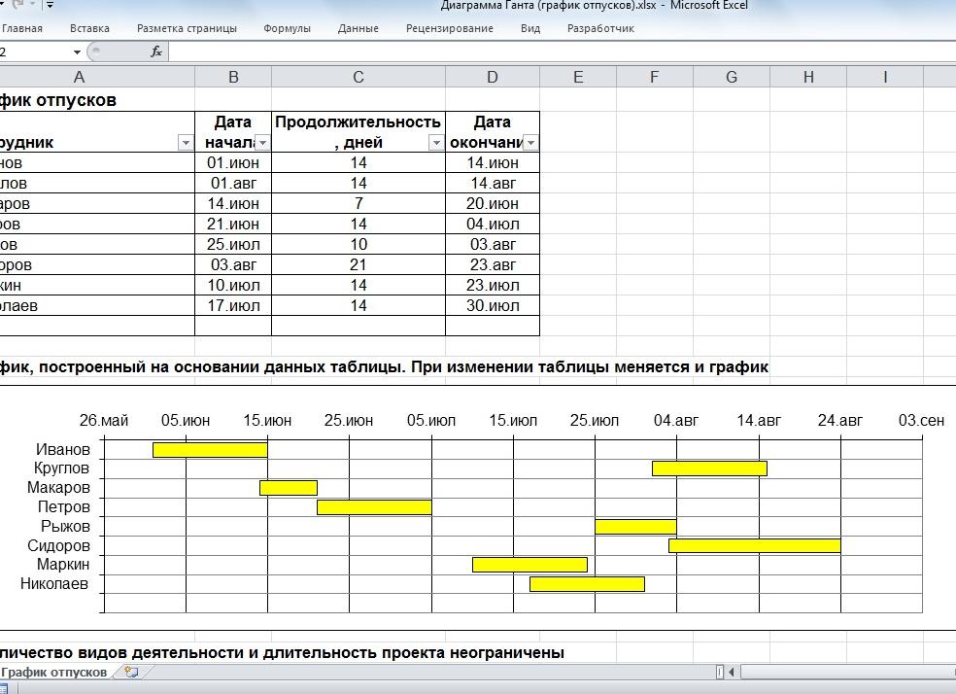Select column G header
This screenshot has height=694, width=956.
(x=732, y=77)
